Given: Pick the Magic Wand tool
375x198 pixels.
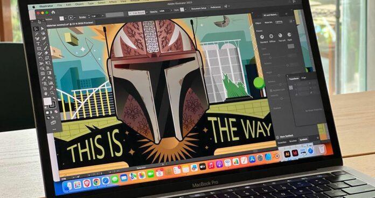Looking at the screenshot, I should point(37,34).
